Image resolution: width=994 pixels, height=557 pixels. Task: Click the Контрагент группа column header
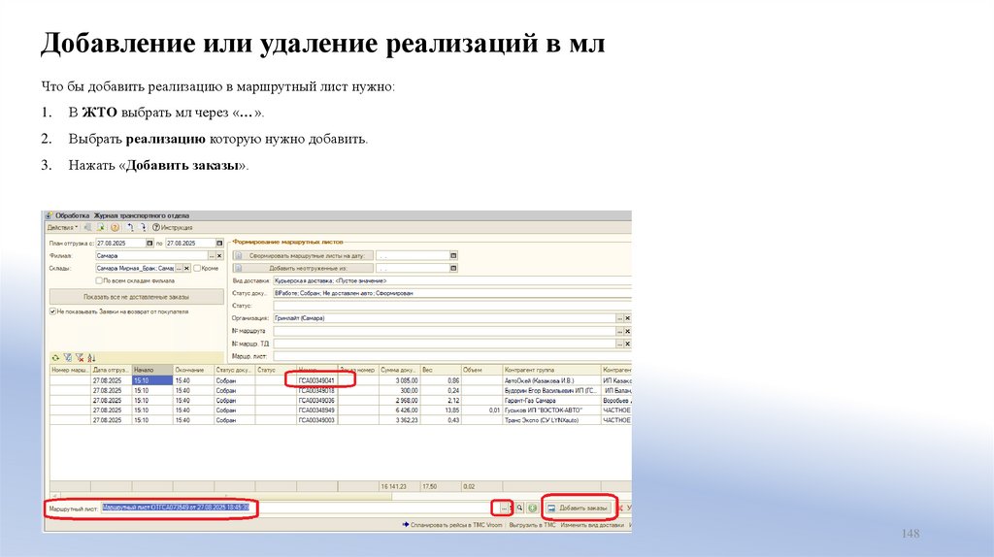(x=551, y=370)
